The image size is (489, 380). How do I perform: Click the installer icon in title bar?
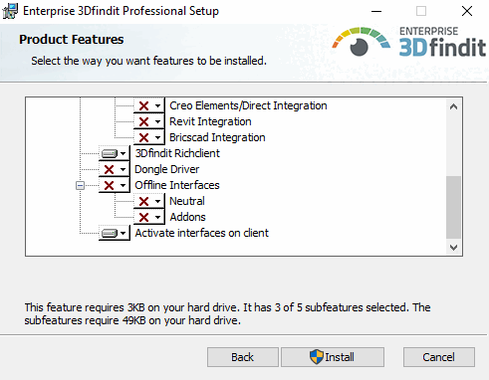click(10, 11)
